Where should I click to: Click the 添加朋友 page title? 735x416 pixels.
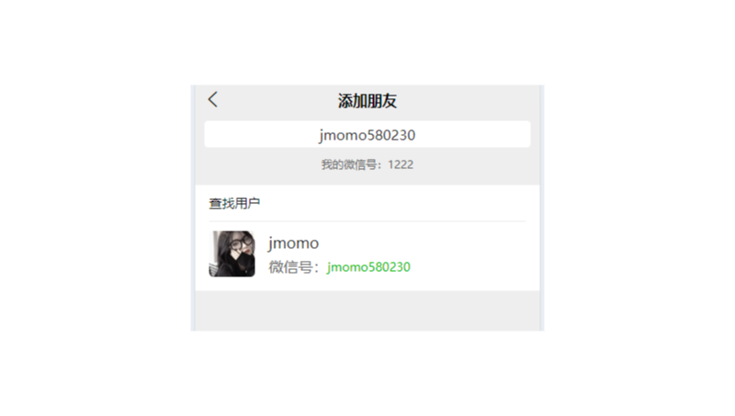coord(367,101)
